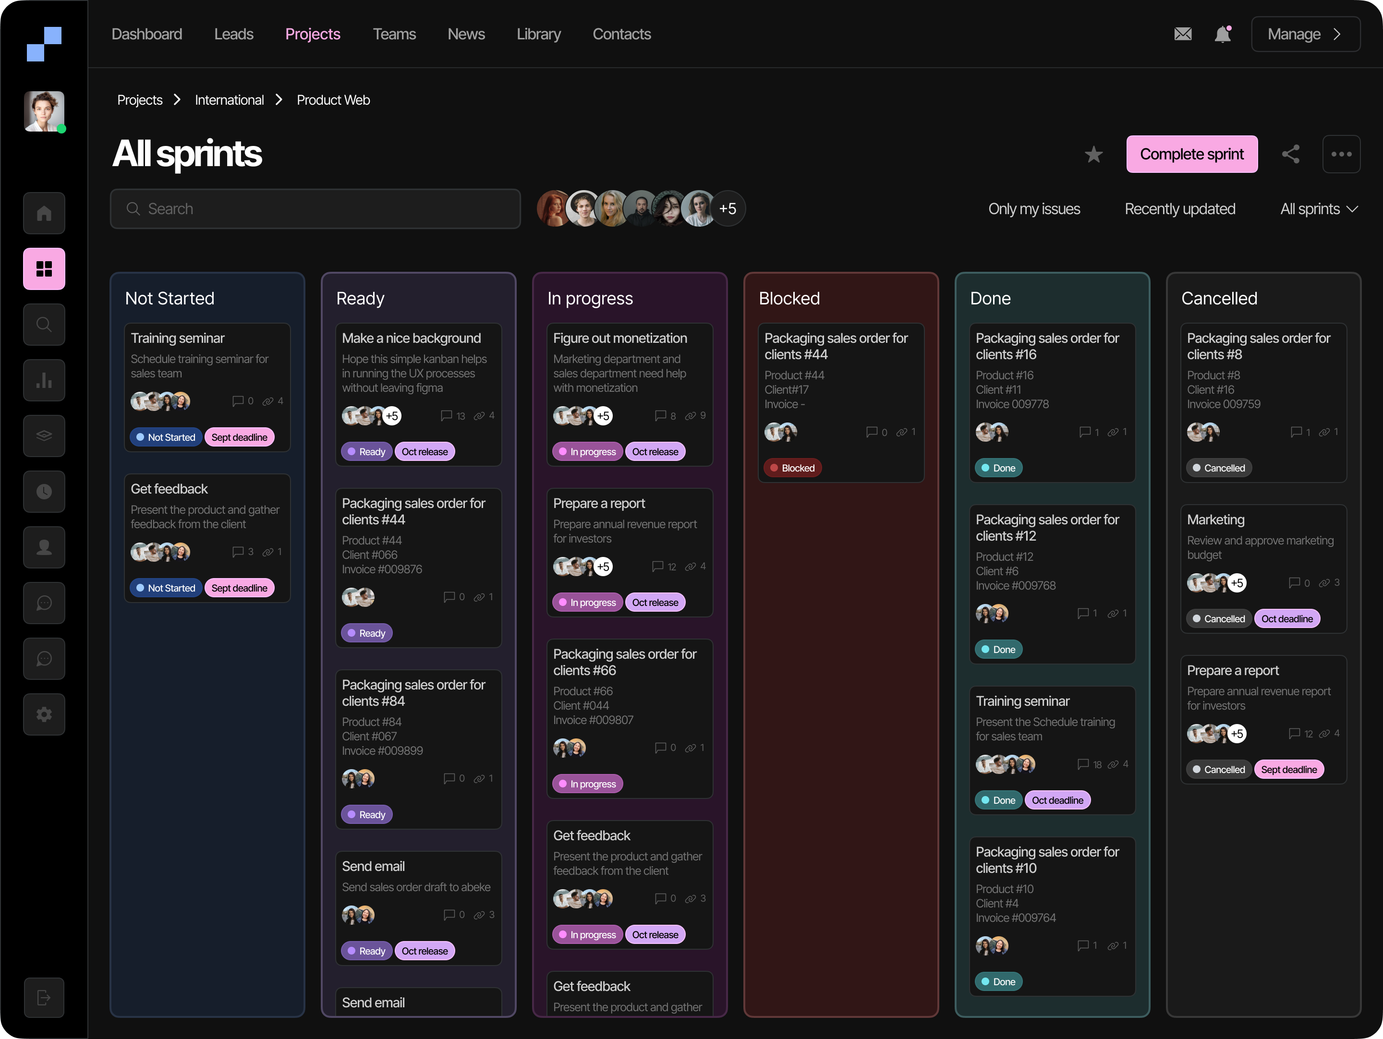Open the bar chart analytics icon
The width and height of the screenshot is (1383, 1039).
[44, 380]
